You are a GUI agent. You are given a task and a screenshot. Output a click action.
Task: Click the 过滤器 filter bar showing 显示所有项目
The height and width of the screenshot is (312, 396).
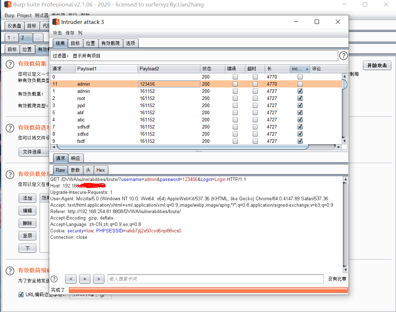pos(194,56)
